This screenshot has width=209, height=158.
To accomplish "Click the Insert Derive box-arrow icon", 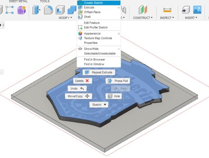I will pyautogui.click(x=186, y=10).
